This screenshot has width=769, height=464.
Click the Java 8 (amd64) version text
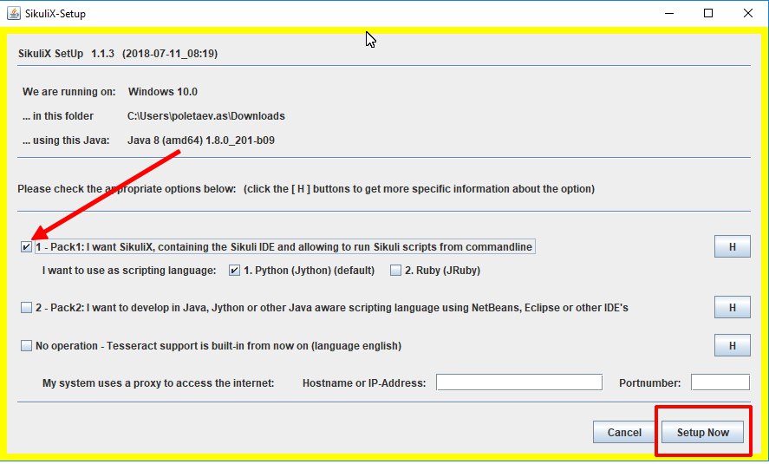201,141
